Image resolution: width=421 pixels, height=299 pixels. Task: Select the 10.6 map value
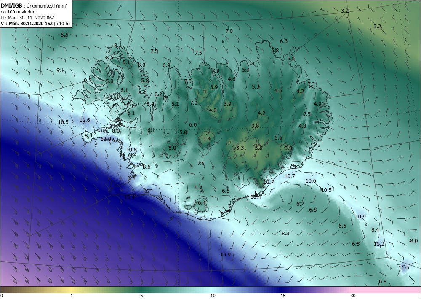311,180
